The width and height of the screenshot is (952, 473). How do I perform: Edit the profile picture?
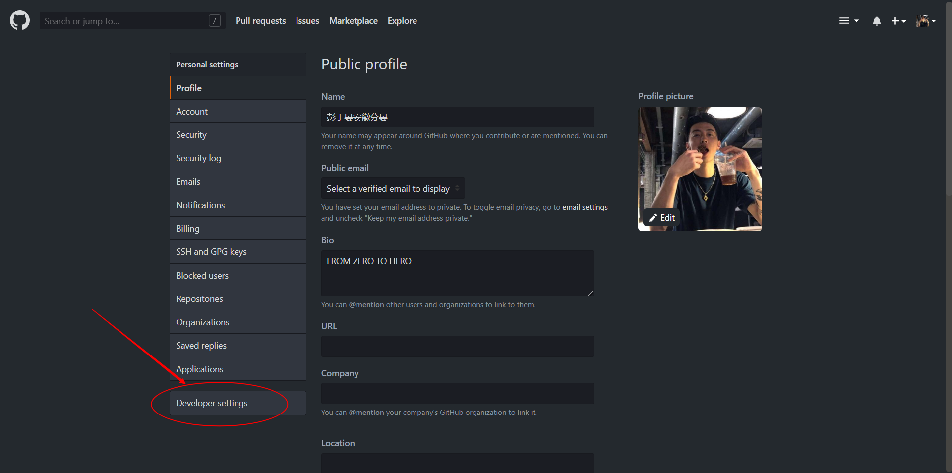click(x=662, y=218)
